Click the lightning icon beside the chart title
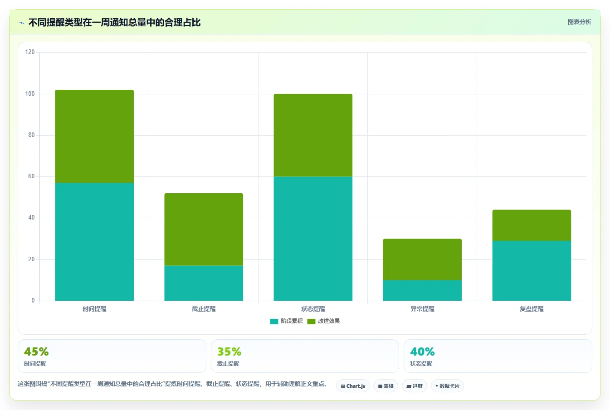The width and height of the screenshot is (610, 410). (21, 23)
